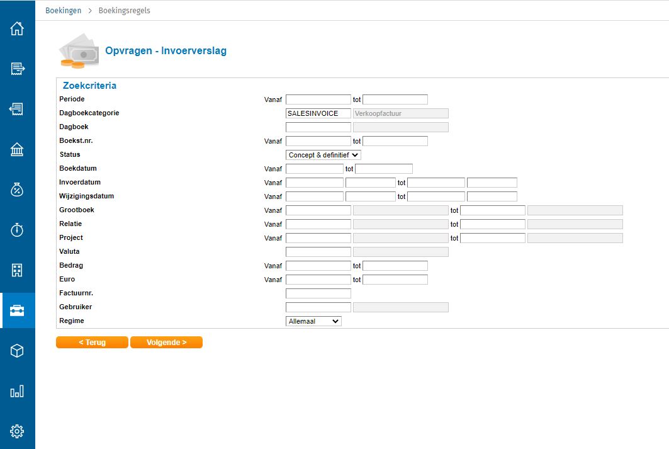Viewport: 669px width, 449px height.
Task: Open the Regime dropdown showing Allemaal
Action: tap(313, 321)
